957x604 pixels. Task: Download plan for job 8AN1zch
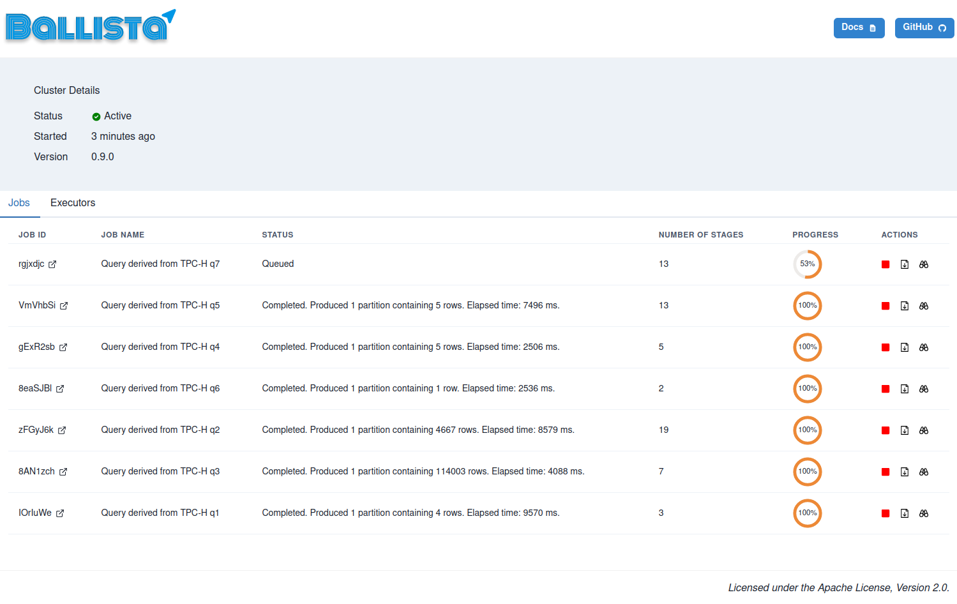905,472
